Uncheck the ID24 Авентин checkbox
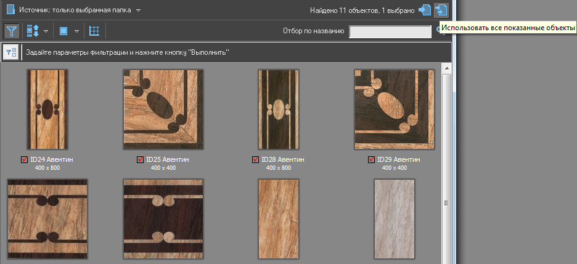This screenshot has height=264, width=577. (24, 160)
